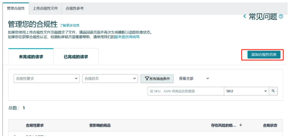Click the 受影响的商品 column header

coord(100,126)
